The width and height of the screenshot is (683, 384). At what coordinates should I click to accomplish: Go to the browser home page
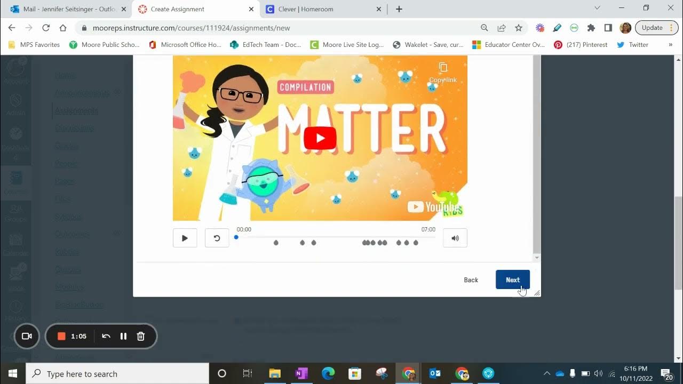coord(63,28)
